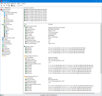Click the horizontal scrollbar at the bottom
The height and width of the screenshot is (96, 102).
[60, 93]
